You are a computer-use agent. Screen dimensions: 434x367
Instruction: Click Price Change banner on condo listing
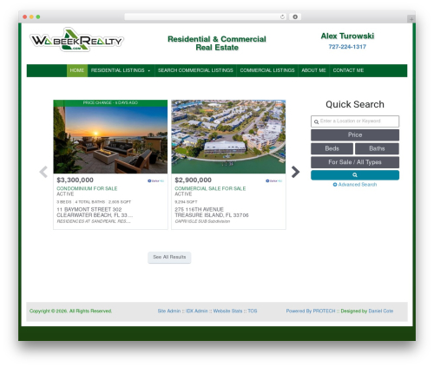(x=110, y=103)
